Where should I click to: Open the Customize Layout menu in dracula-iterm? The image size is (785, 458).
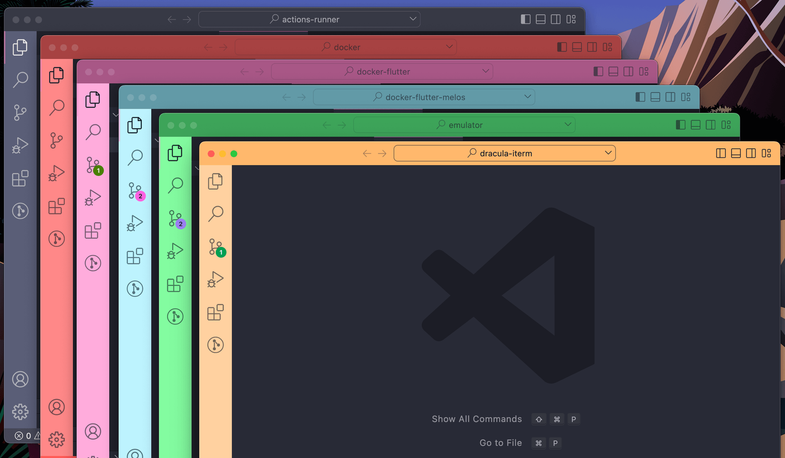coord(767,153)
